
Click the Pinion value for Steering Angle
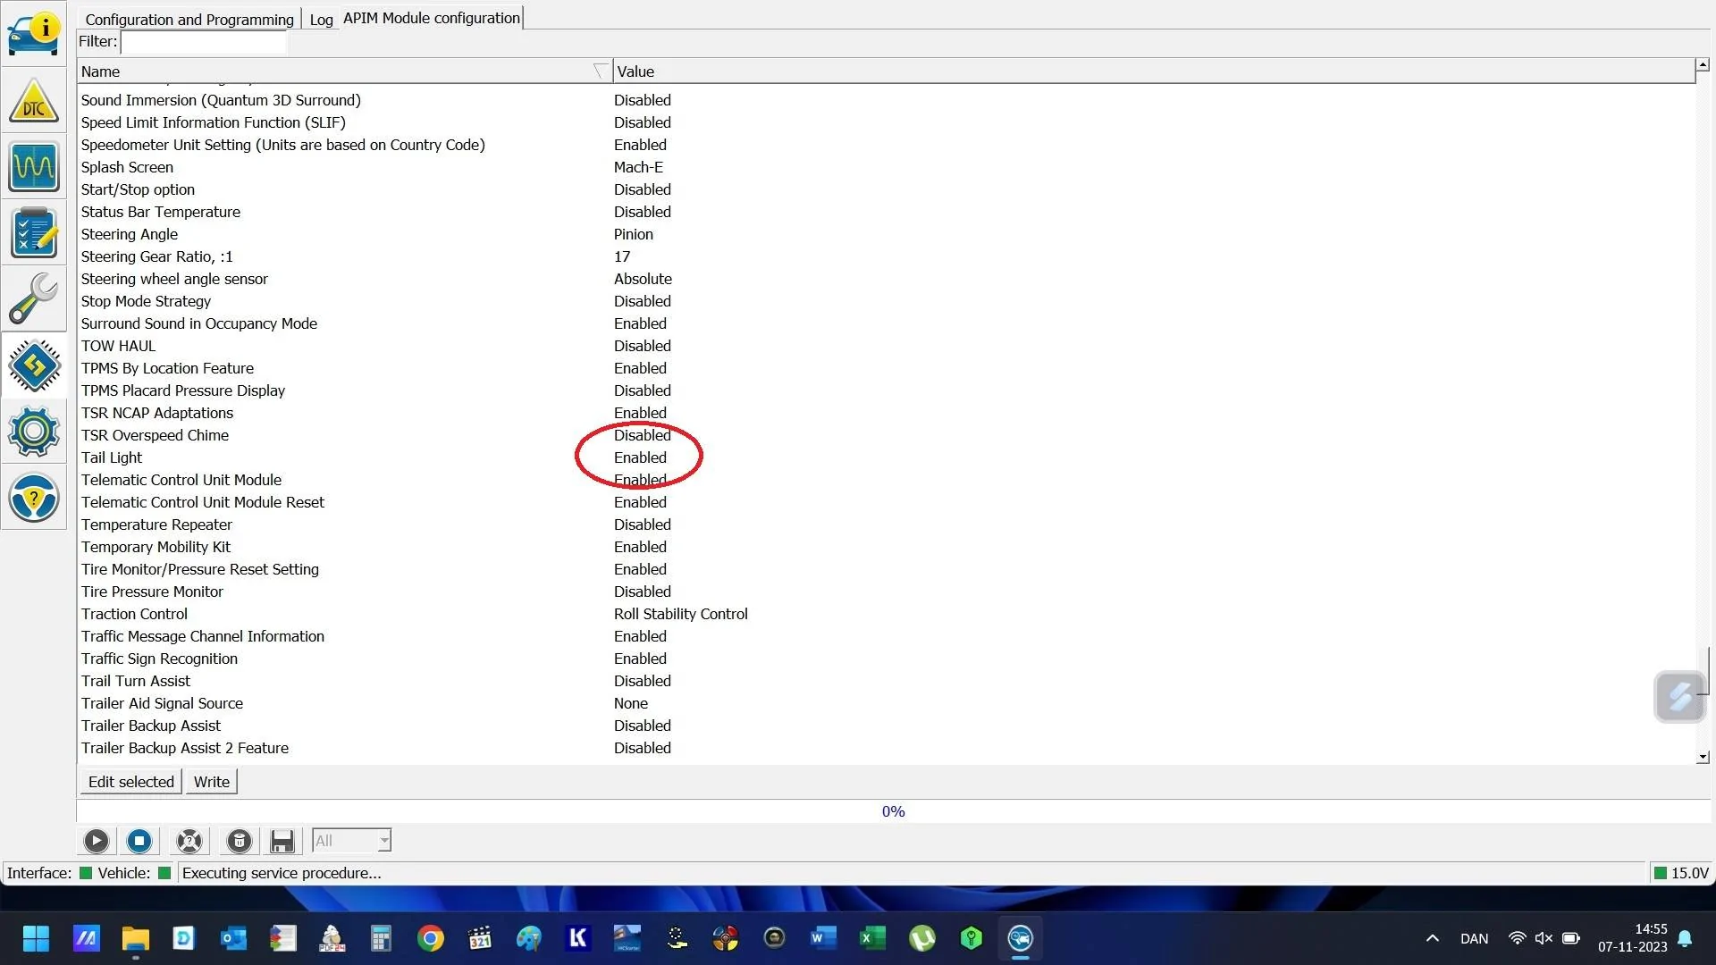click(x=633, y=234)
